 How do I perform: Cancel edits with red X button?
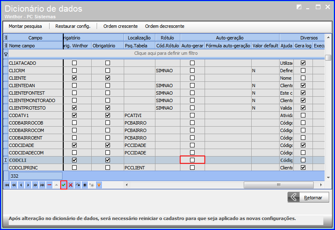[71, 185]
